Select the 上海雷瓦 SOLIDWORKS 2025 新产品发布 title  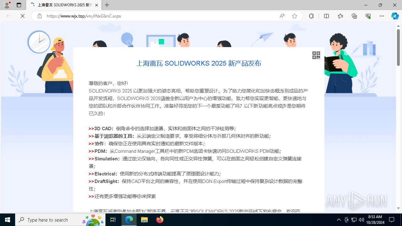click(x=199, y=63)
